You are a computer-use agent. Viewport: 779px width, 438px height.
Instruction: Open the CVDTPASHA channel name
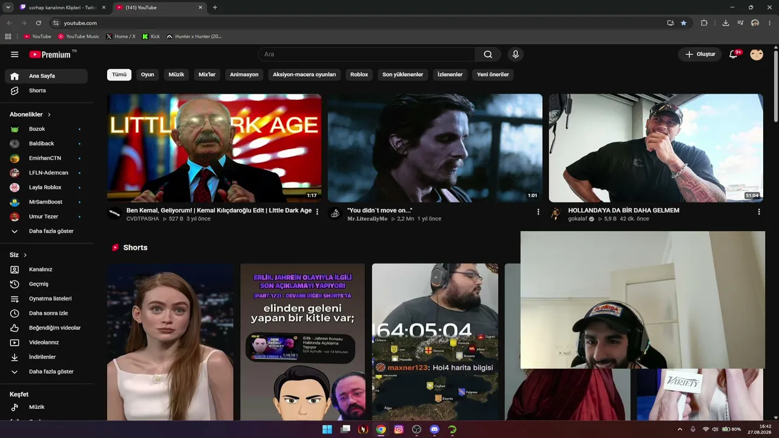pos(142,219)
